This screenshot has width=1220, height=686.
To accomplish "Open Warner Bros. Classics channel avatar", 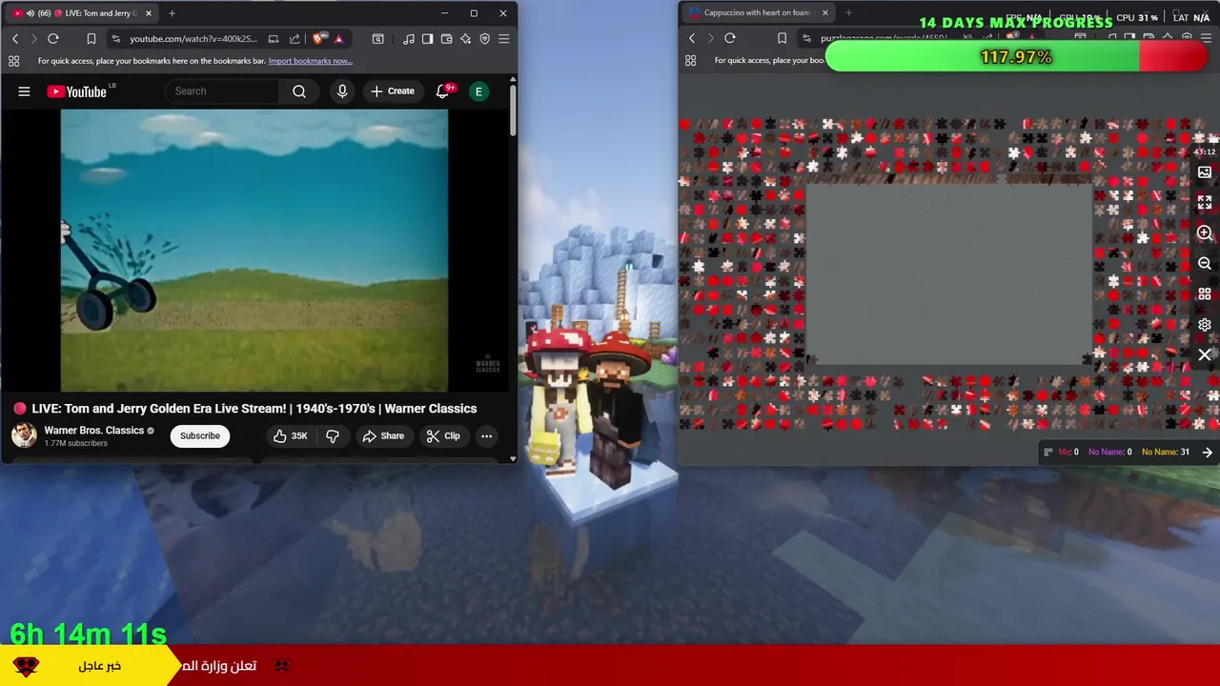I will [24, 435].
